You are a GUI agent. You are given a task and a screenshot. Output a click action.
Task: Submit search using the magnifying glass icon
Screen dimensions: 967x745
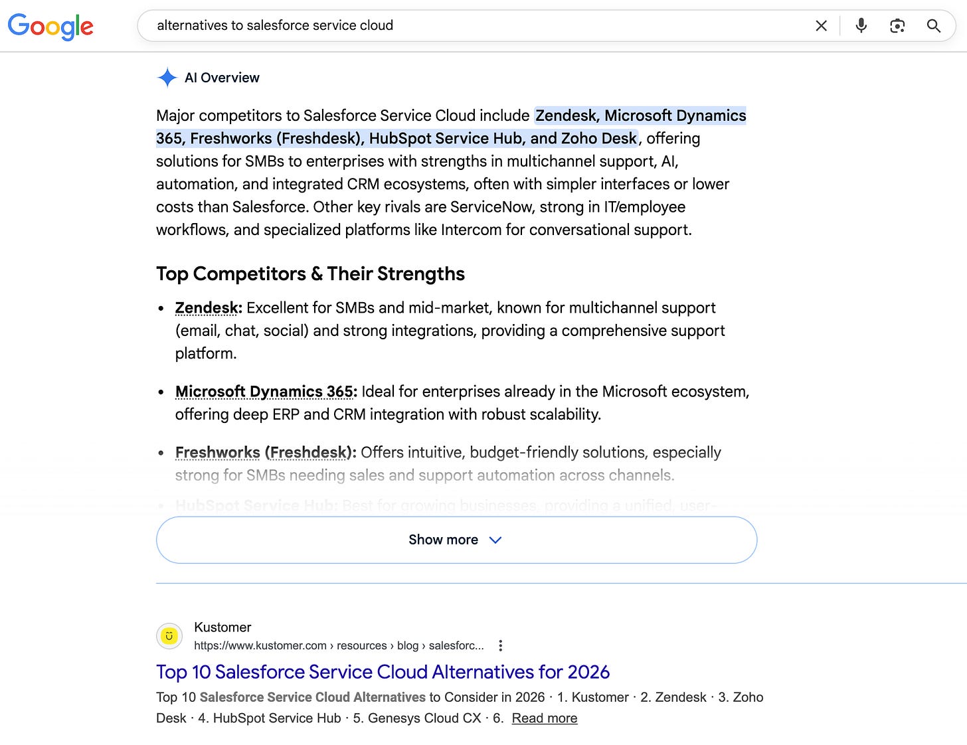(x=934, y=26)
